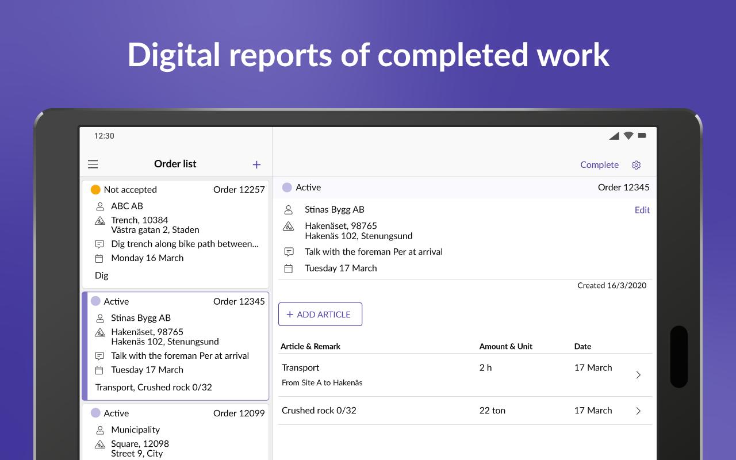Image resolution: width=736 pixels, height=460 pixels.
Task: Click calendar icon beside Monday 16 March
Action: pyautogui.click(x=100, y=258)
